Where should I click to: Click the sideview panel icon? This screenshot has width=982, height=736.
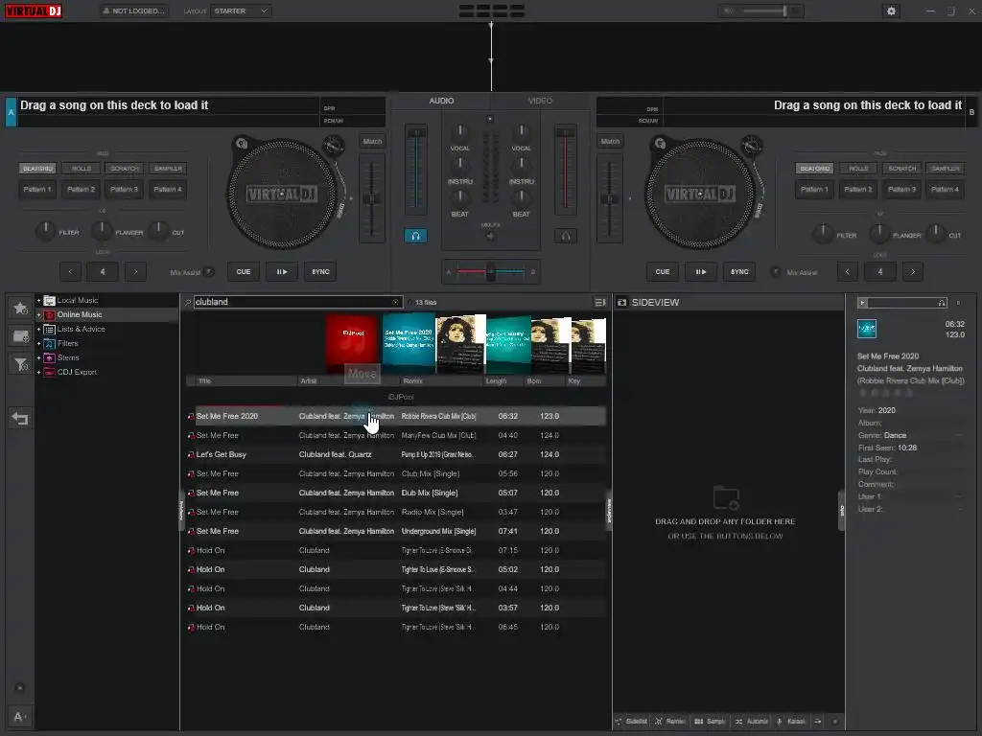point(621,302)
